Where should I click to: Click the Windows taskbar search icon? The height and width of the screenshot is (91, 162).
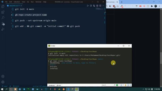[x=6, y=89]
